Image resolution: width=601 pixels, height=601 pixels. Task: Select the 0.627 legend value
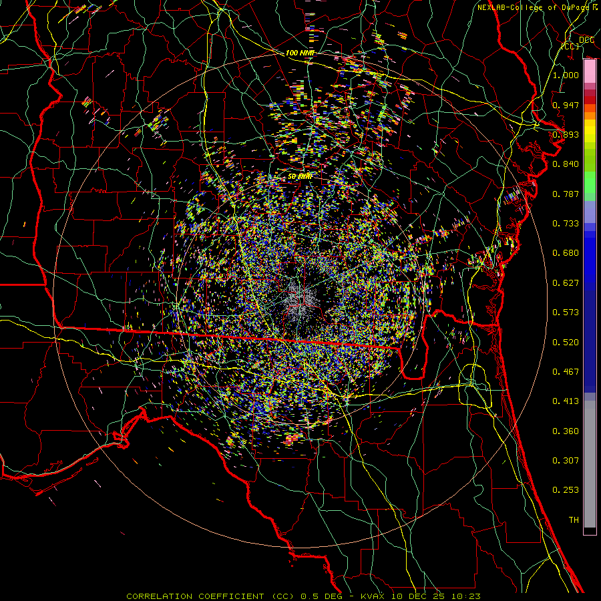click(566, 283)
